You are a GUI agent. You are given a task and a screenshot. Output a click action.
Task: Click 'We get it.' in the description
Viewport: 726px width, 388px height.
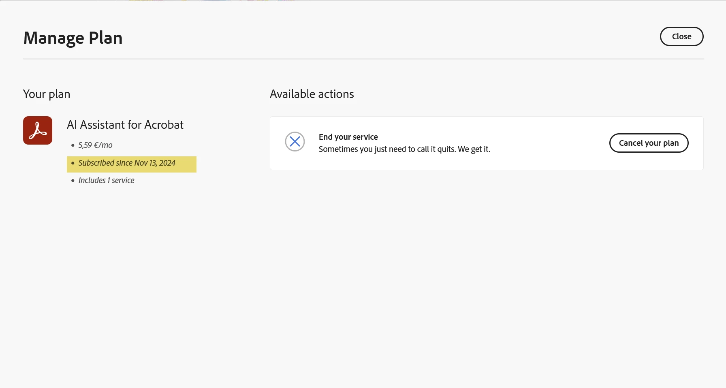pos(474,149)
